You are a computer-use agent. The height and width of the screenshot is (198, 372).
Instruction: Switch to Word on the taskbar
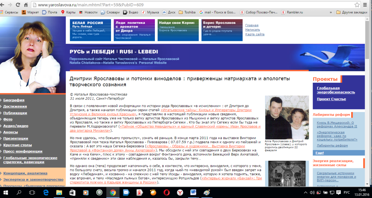click(193, 192)
